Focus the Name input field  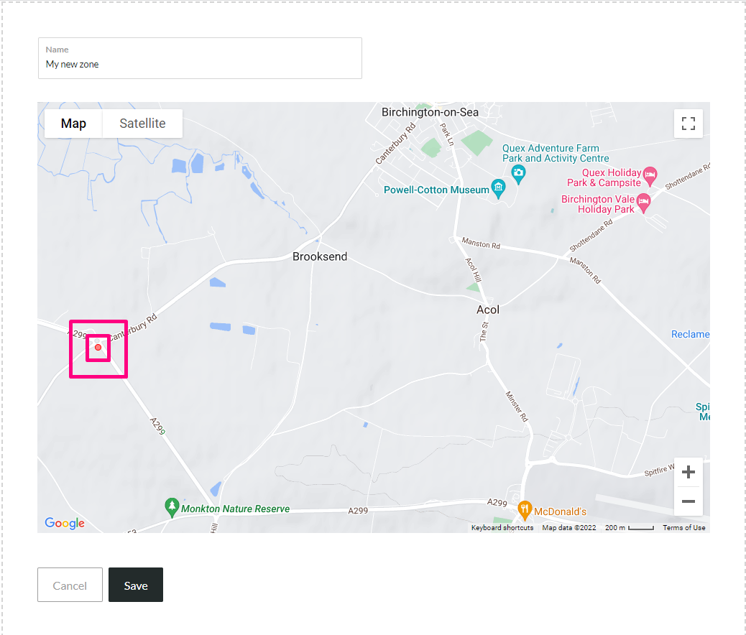(200, 58)
